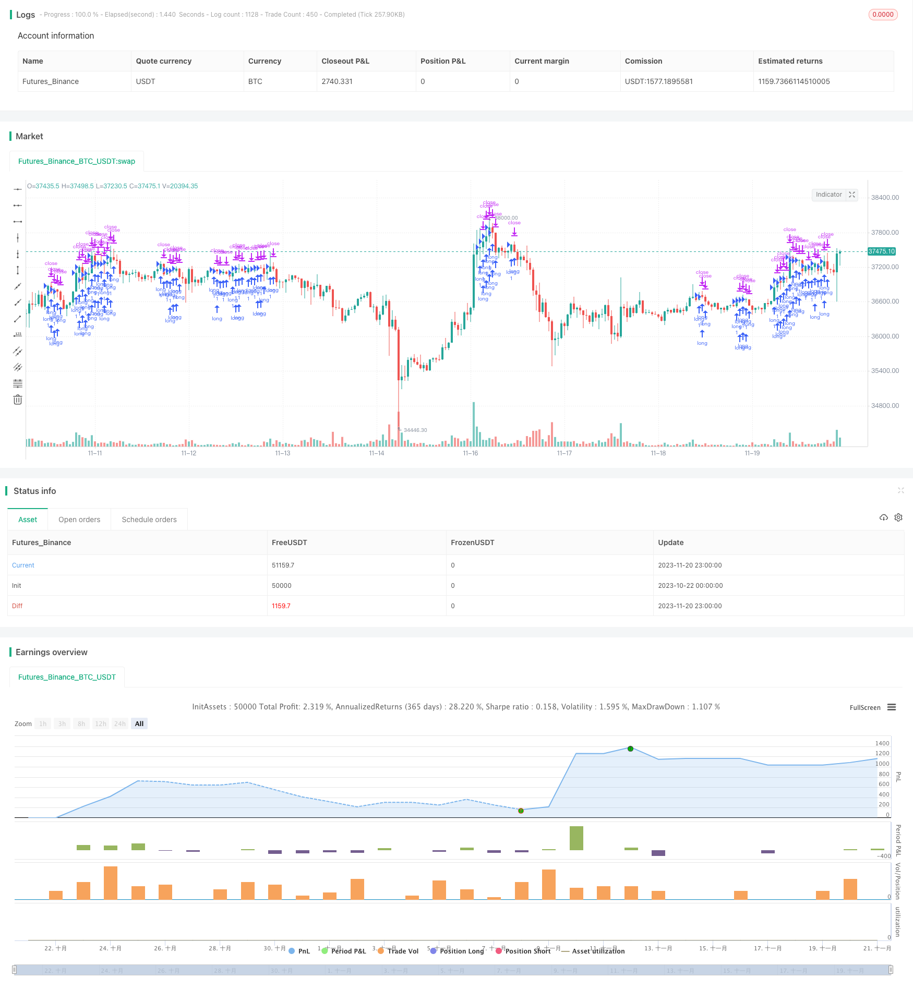This screenshot has height=990, width=913.
Task: Toggle the PnL series in legend
Action: (299, 951)
